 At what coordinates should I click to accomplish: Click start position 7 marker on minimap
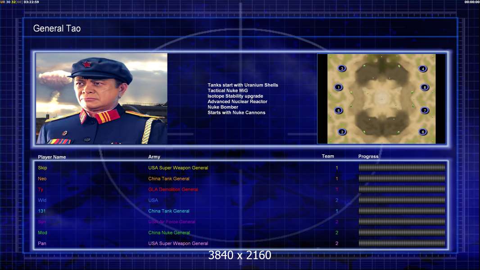point(425,110)
